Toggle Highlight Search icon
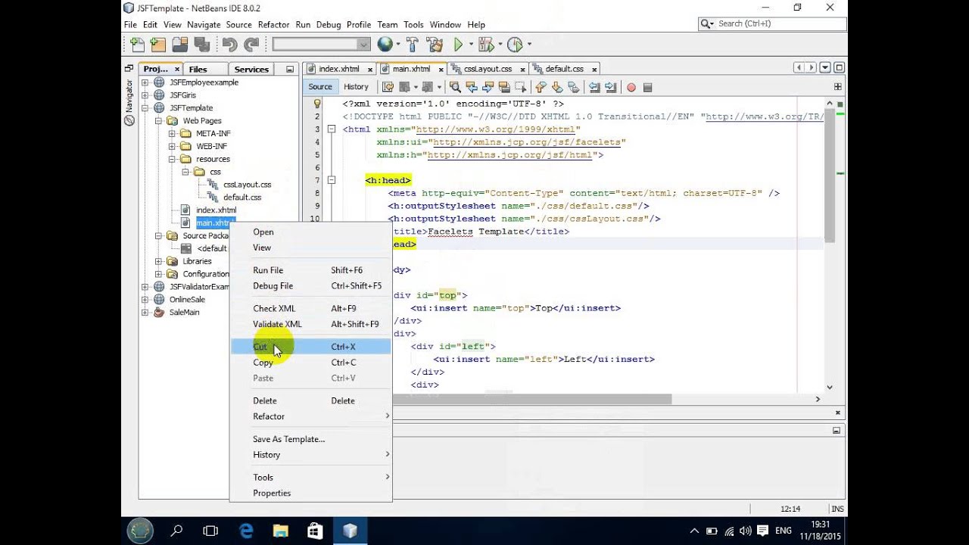The height and width of the screenshot is (545, 969). coord(504,87)
